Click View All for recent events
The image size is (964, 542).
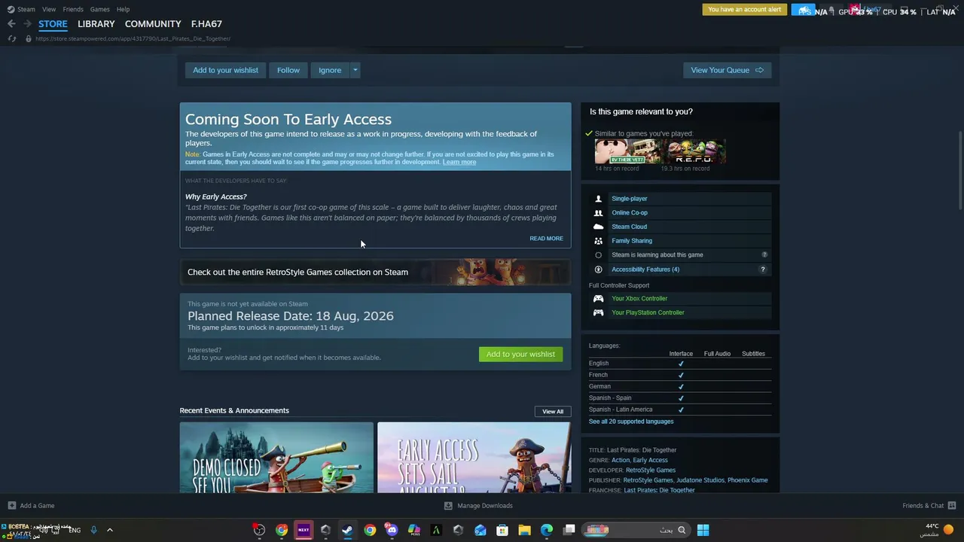click(x=553, y=412)
